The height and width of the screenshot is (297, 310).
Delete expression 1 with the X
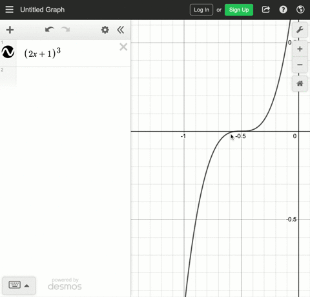[123, 47]
